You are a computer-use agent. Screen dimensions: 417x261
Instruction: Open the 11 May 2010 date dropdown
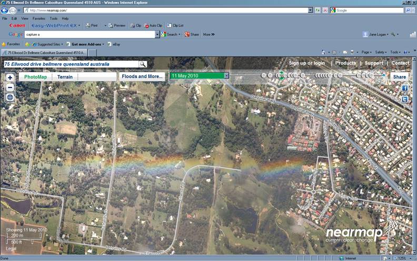(x=226, y=76)
